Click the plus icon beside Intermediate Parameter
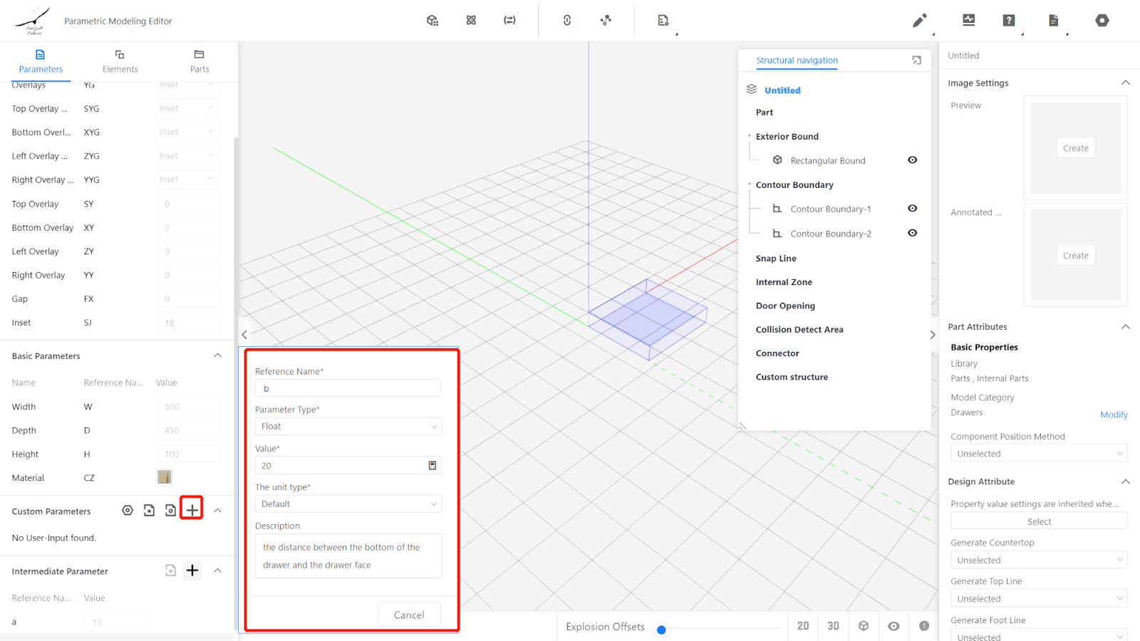The width and height of the screenshot is (1140, 641). (192, 570)
